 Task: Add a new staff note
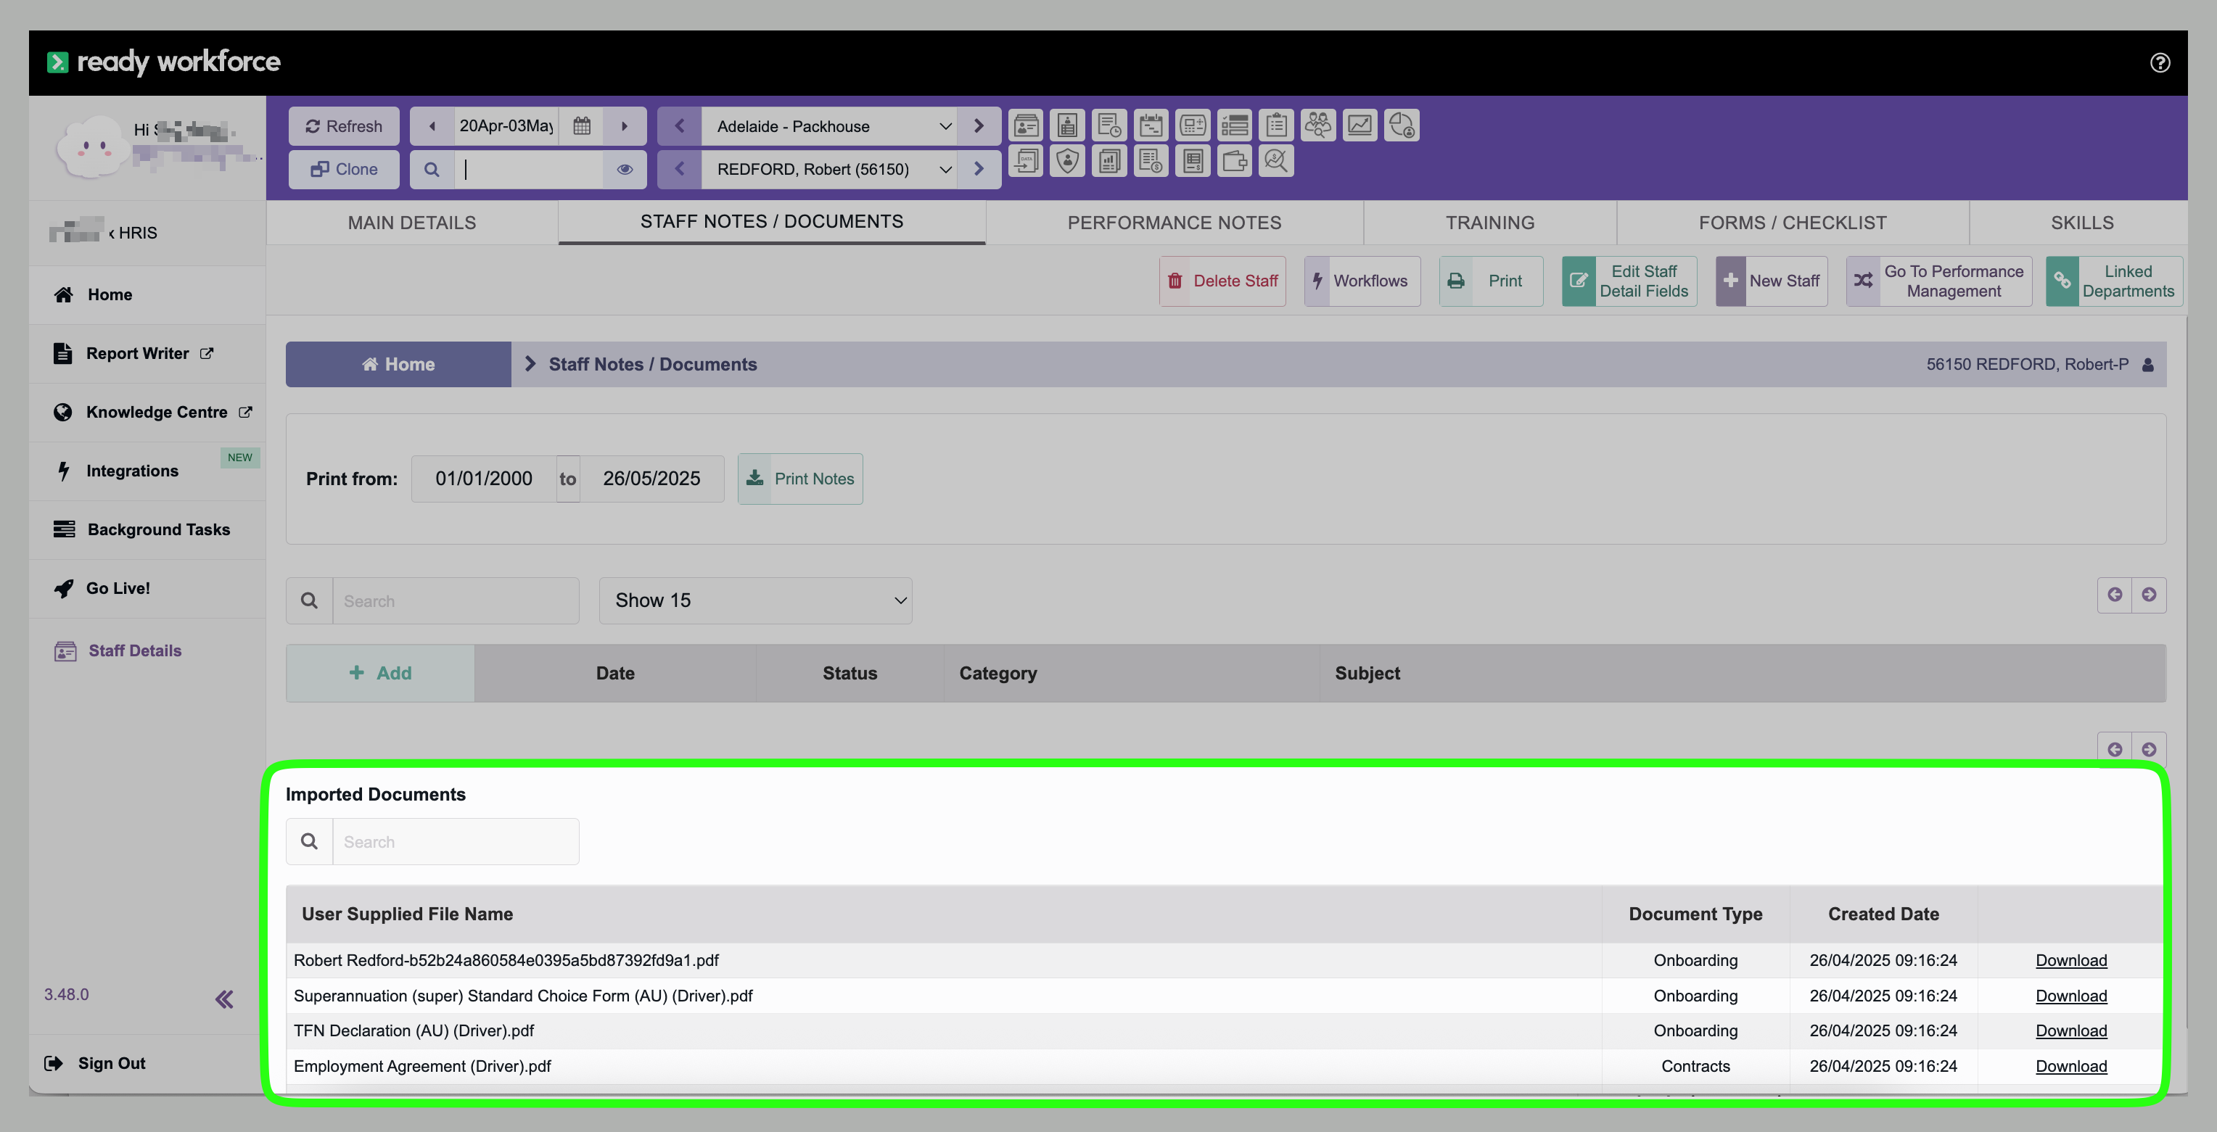point(379,674)
